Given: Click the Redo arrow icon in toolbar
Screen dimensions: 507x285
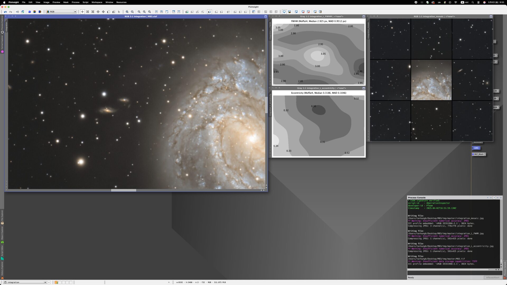Looking at the screenshot, I should click(x=11, y=12).
